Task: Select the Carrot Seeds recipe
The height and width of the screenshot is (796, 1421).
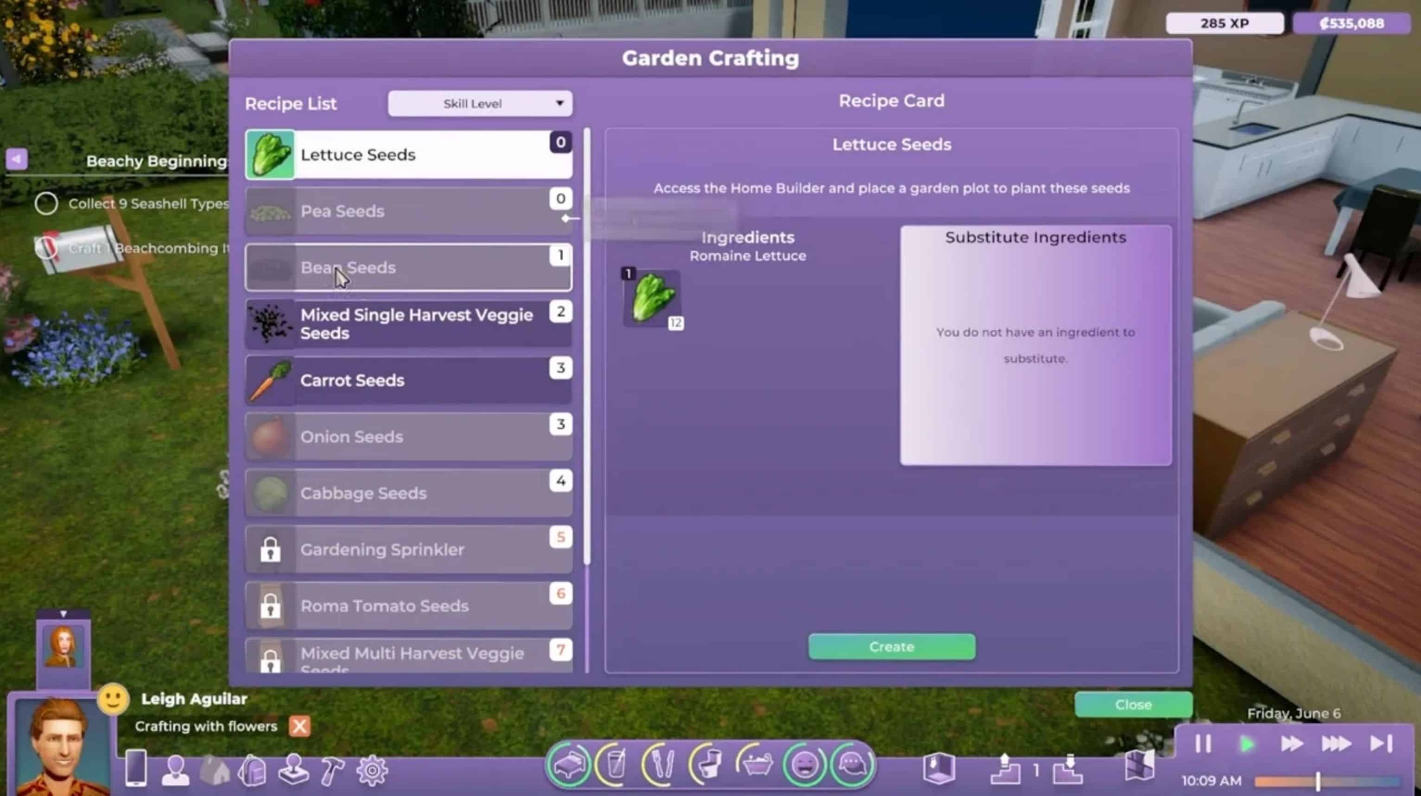Action: (409, 380)
